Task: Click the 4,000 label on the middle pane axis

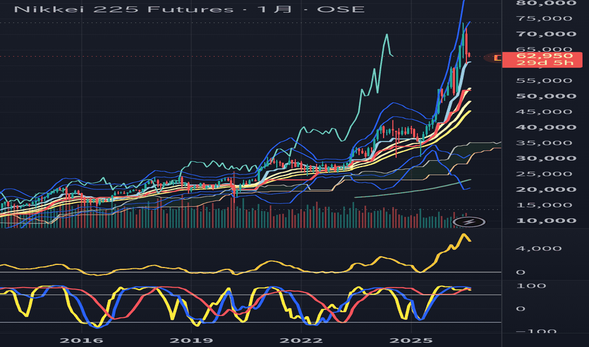Action: click(x=538, y=249)
